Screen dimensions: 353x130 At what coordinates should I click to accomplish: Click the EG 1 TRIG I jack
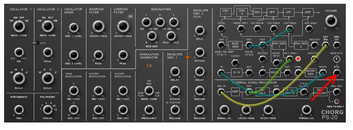(x=289, y=60)
